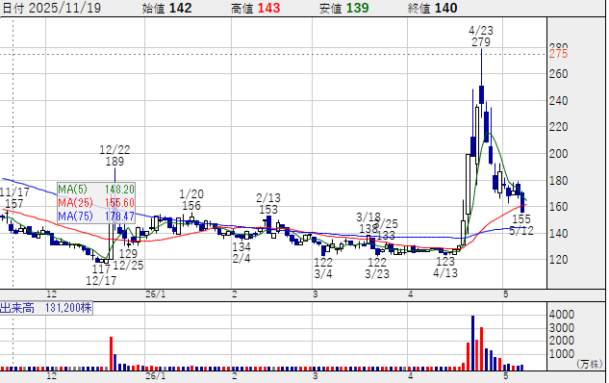Click the closing price 終値 140
609x383 pixels.
432,8
